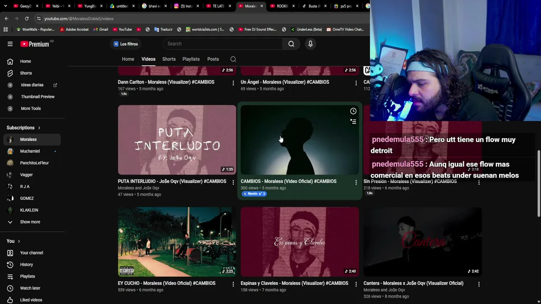Open the Apps grid in the bookmarks bar
This screenshot has width=541, height=304.
click(5, 30)
